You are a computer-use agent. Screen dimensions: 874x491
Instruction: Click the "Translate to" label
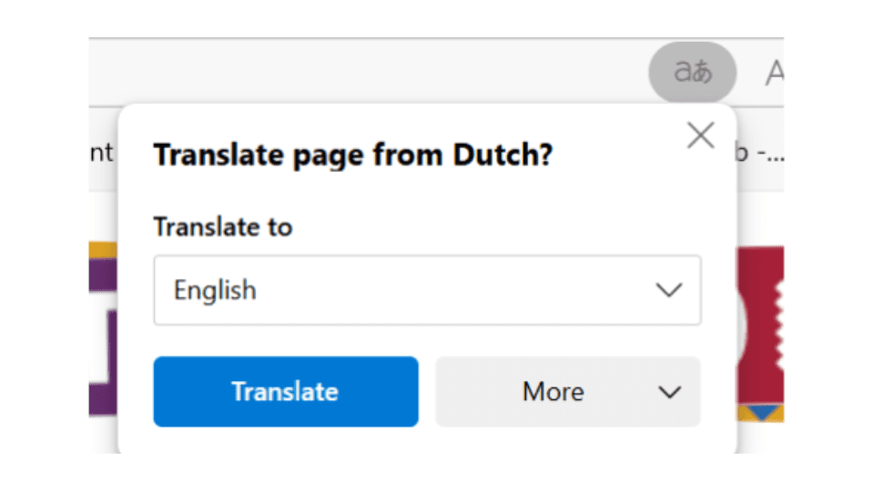[x=222, y=226]
